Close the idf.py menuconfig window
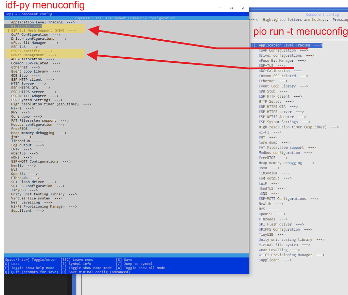Image resolution: width=348 pixels, height=295 pixels. (x=243, y=8)
